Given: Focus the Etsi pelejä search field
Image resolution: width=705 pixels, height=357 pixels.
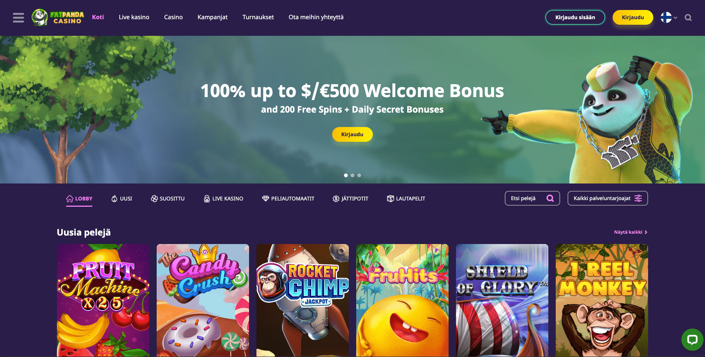Looking at the screenshot, I should point(532,198).
